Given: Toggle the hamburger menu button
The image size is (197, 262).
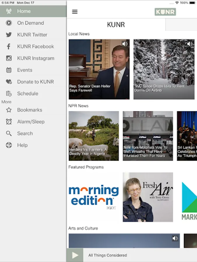Looking at the screenshot, I should point(75,12).
